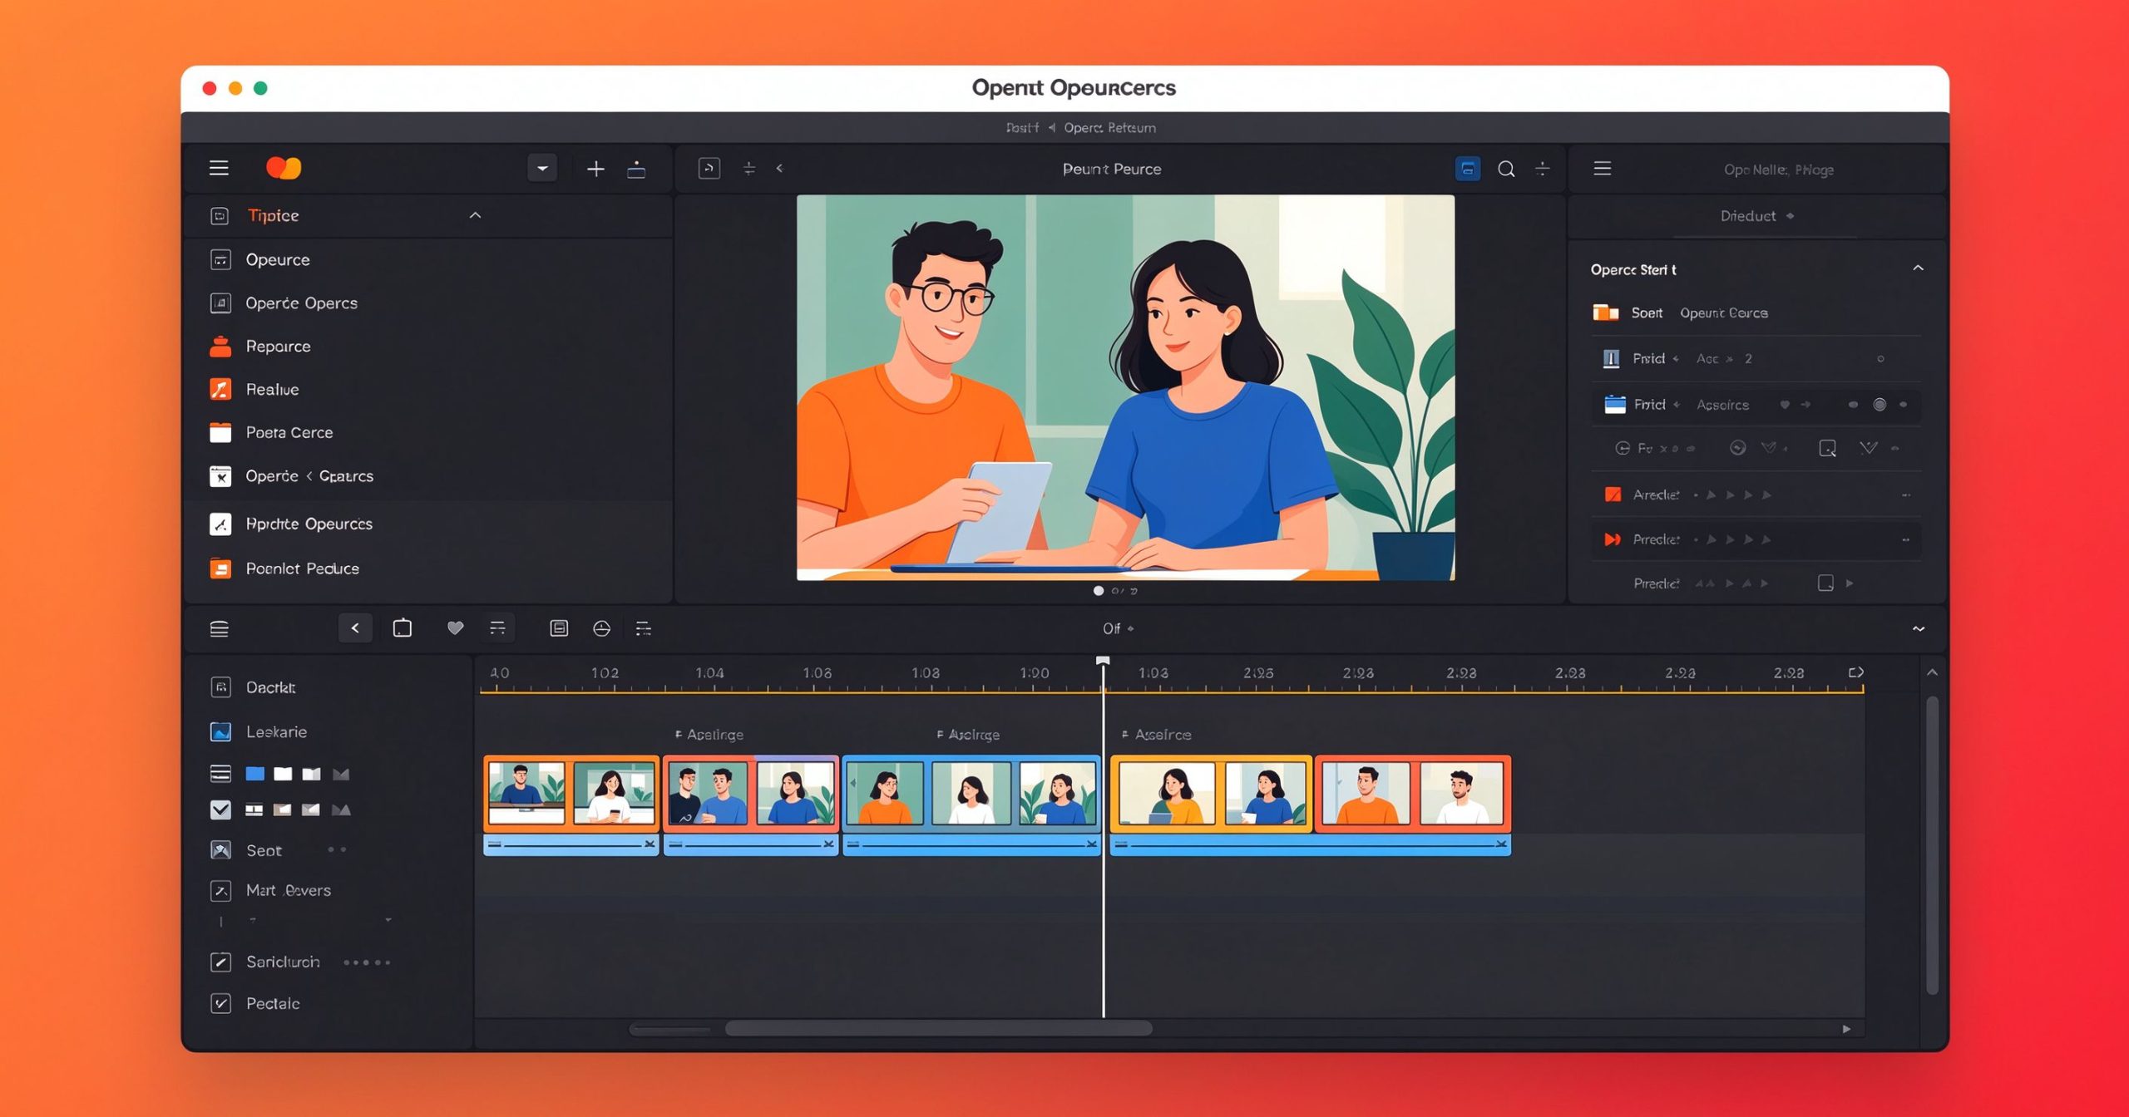Open the Dieduct tab dropdown

click(1756, 216)
